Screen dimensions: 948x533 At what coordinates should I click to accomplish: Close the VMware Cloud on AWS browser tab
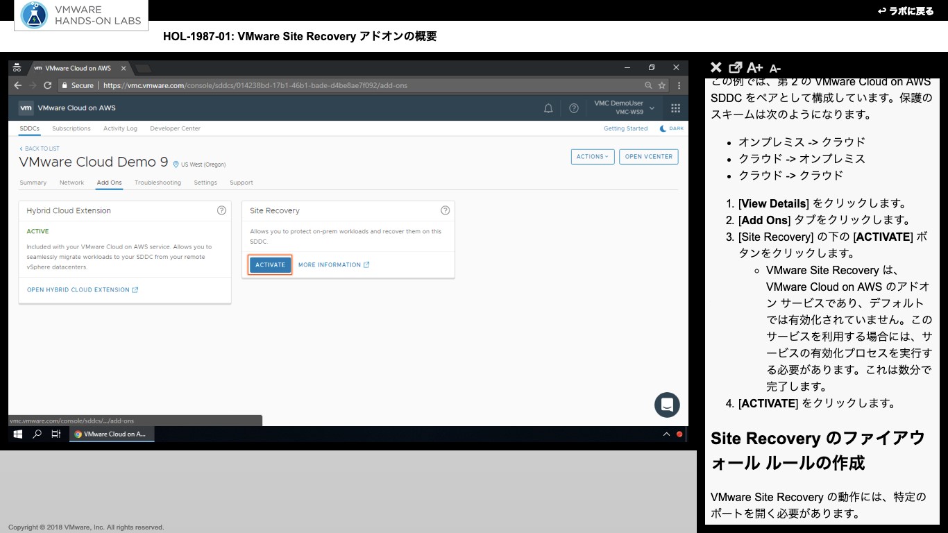click(x=124, y=68)
